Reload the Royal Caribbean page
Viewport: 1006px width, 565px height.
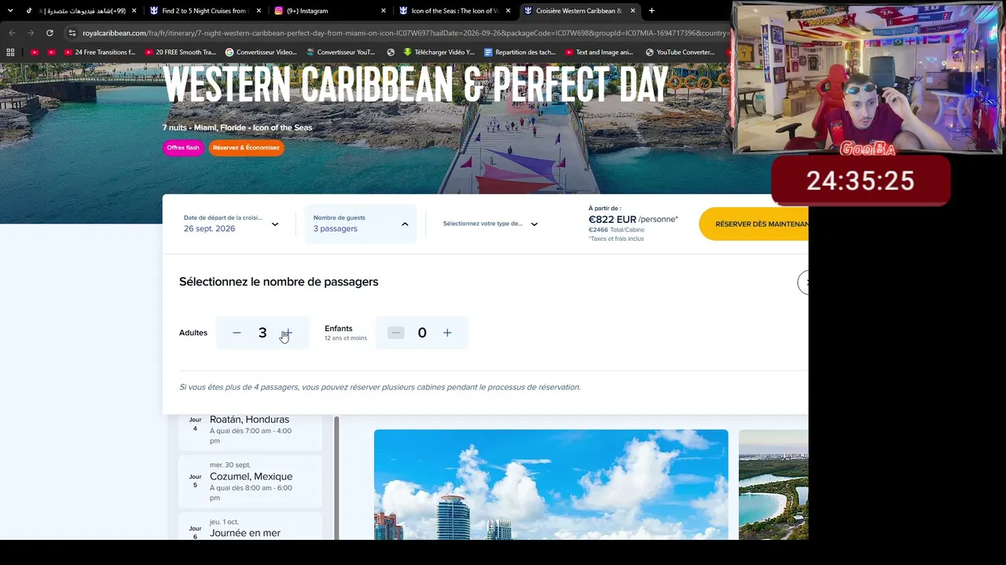pyautogui.click(x=50, y=33)
